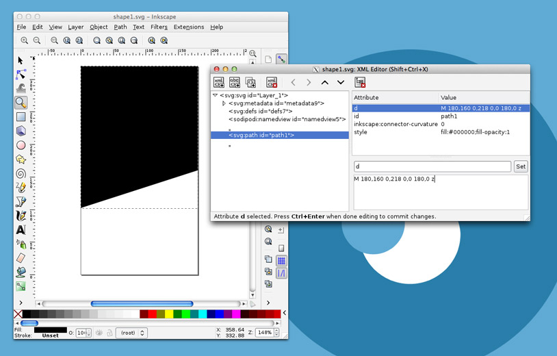
Task: Toggle layer visibility eye icon in status bar
Action: (x=99, y=333)
